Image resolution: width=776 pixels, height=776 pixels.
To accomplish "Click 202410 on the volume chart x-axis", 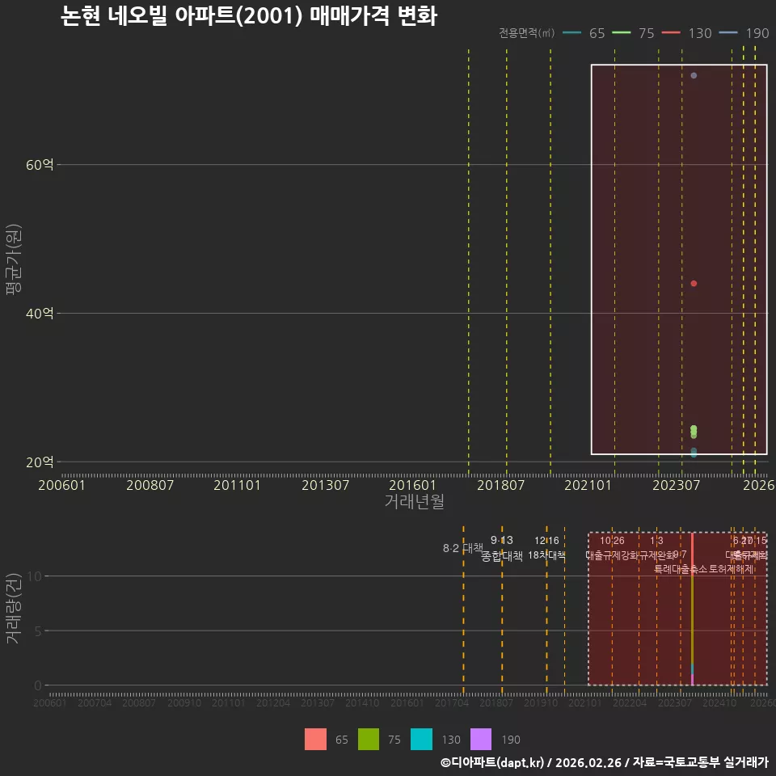I will (719, 702).
